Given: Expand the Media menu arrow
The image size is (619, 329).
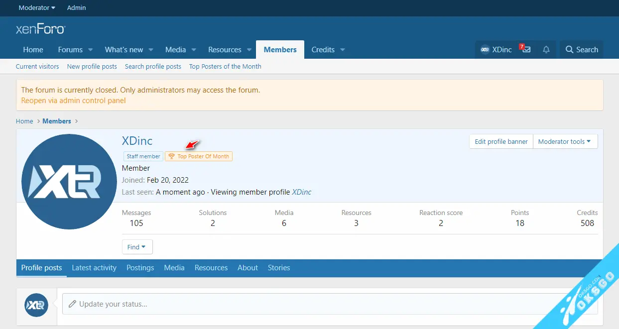Looking at the screenshot, I should (194, 50).
